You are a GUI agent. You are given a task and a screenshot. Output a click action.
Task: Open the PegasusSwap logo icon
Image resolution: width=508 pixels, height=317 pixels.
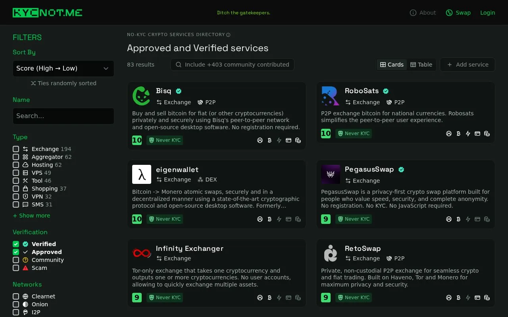pos(331,174)
